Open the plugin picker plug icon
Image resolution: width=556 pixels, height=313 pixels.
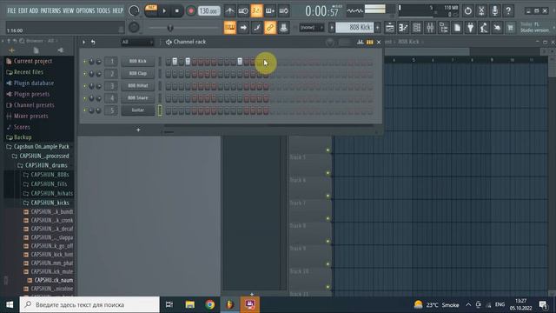coord(471,27)
